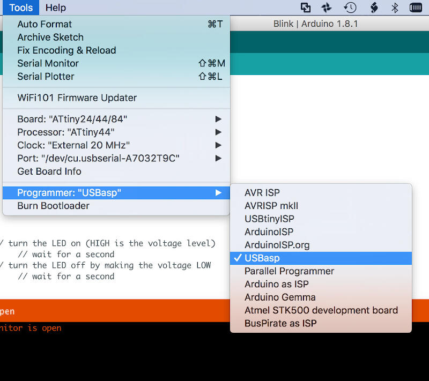429x381 pixels.
Task: Click console text 'nitor is open'
Action: click(31, 328)
